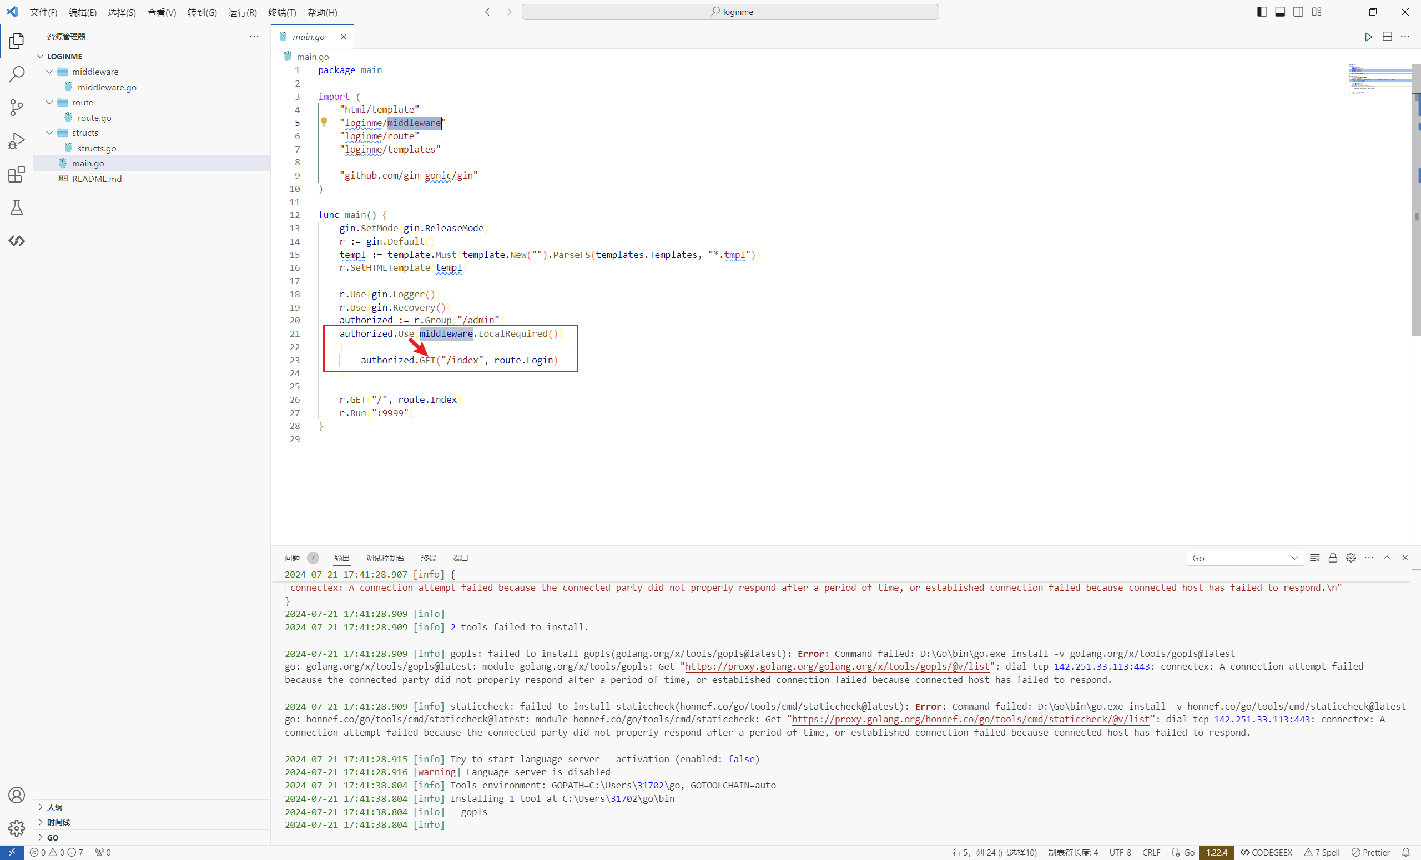The image size is (1421, 860).
Task: Expand the GO section in explorer
Action: click(x=152, y=837)
